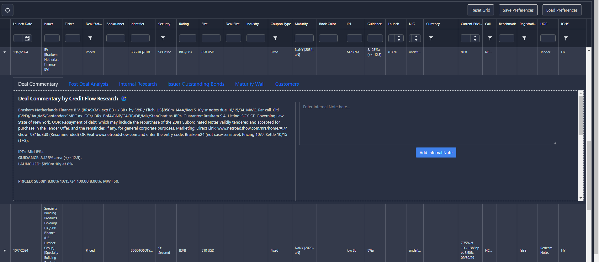Click Load Preferences
This screenshot has width=599, height=262.
(562, 10)
